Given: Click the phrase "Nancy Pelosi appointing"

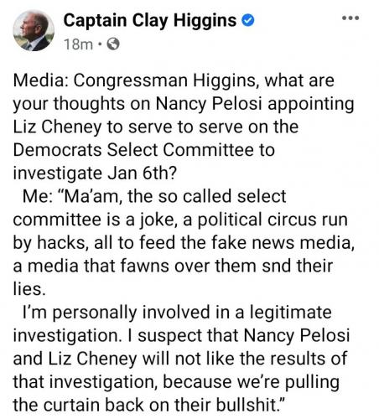Looking at the screenshot, I should click(x=255, y=104).
